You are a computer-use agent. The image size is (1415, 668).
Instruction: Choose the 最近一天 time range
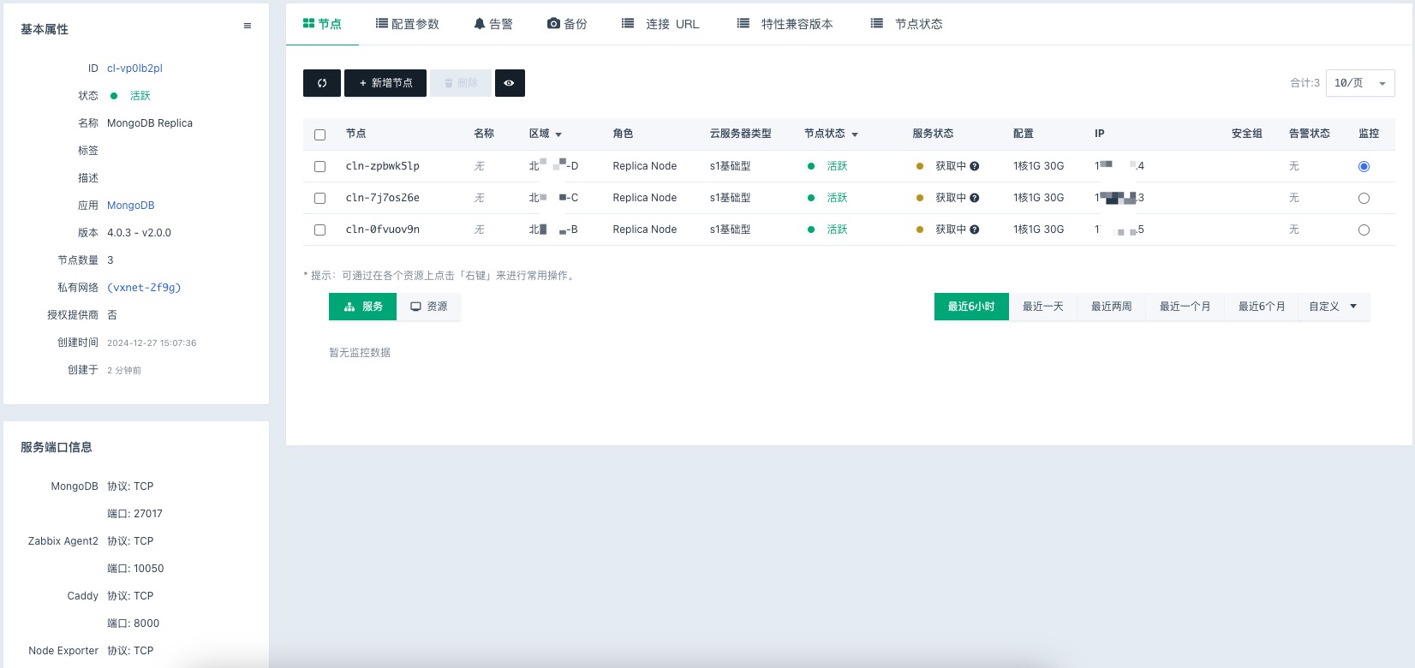[1043, 307]
